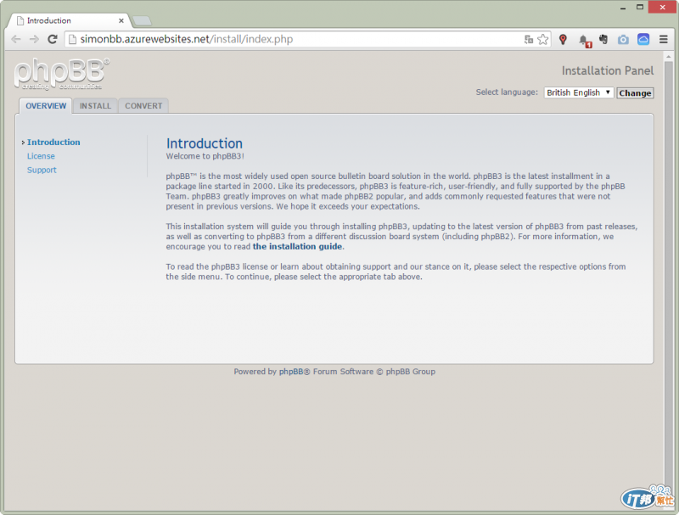Click the Installation Panel title text
This screenshot has height=515, width=679.
click(608, 70)
